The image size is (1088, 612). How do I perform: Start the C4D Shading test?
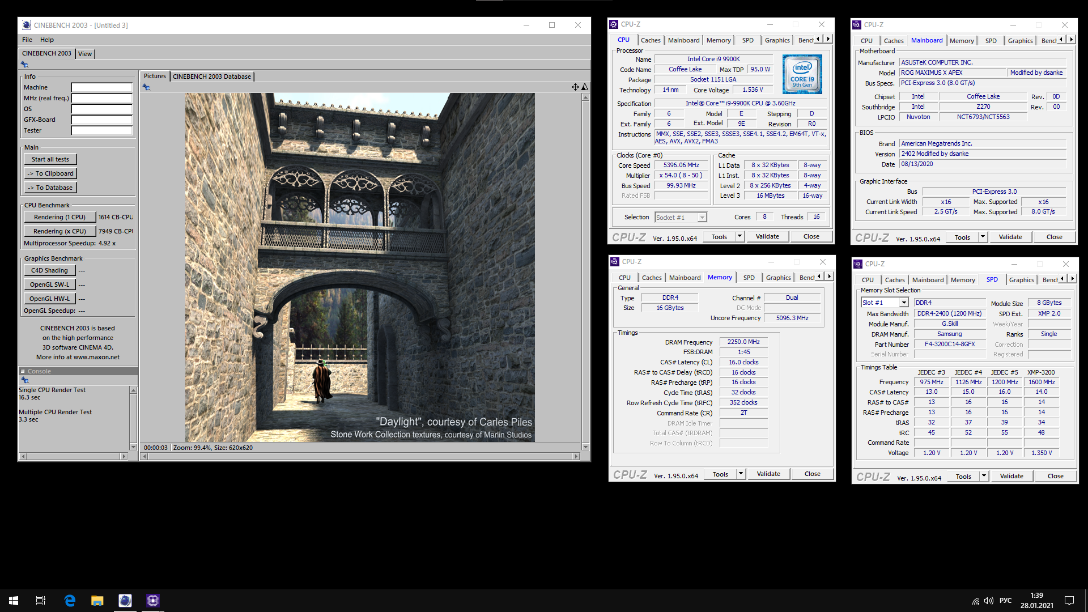coord(49,270)
